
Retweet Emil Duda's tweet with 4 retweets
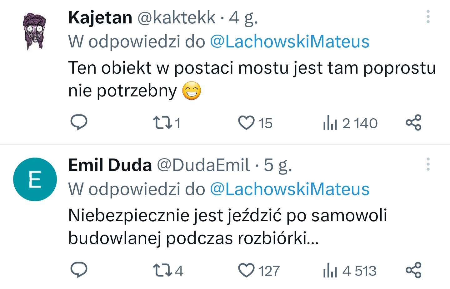tap(168, 271)
